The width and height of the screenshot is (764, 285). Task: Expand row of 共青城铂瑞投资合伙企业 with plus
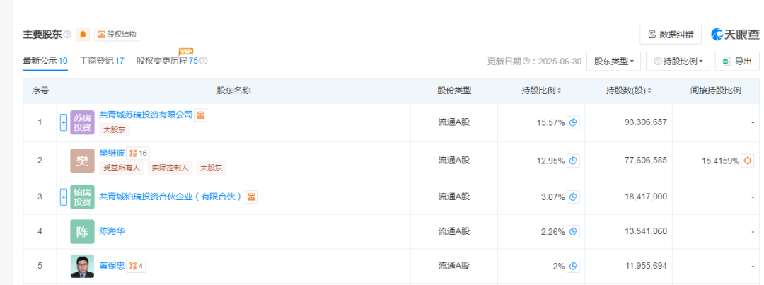click(x=64, y=197)
